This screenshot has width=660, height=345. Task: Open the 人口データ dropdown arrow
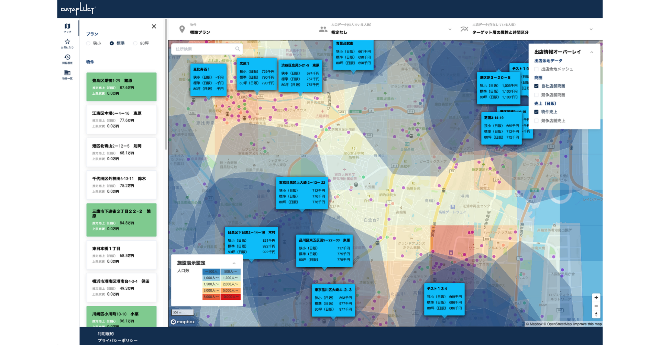[x=450, y=30]
